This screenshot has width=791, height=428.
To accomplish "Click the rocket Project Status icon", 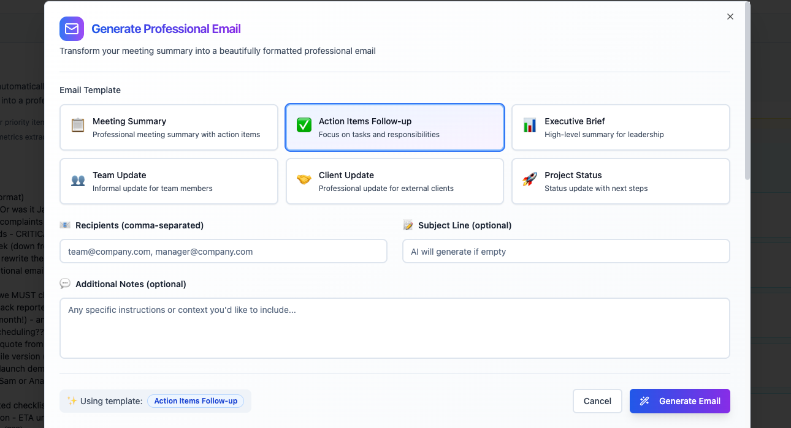I will (530, 180).
